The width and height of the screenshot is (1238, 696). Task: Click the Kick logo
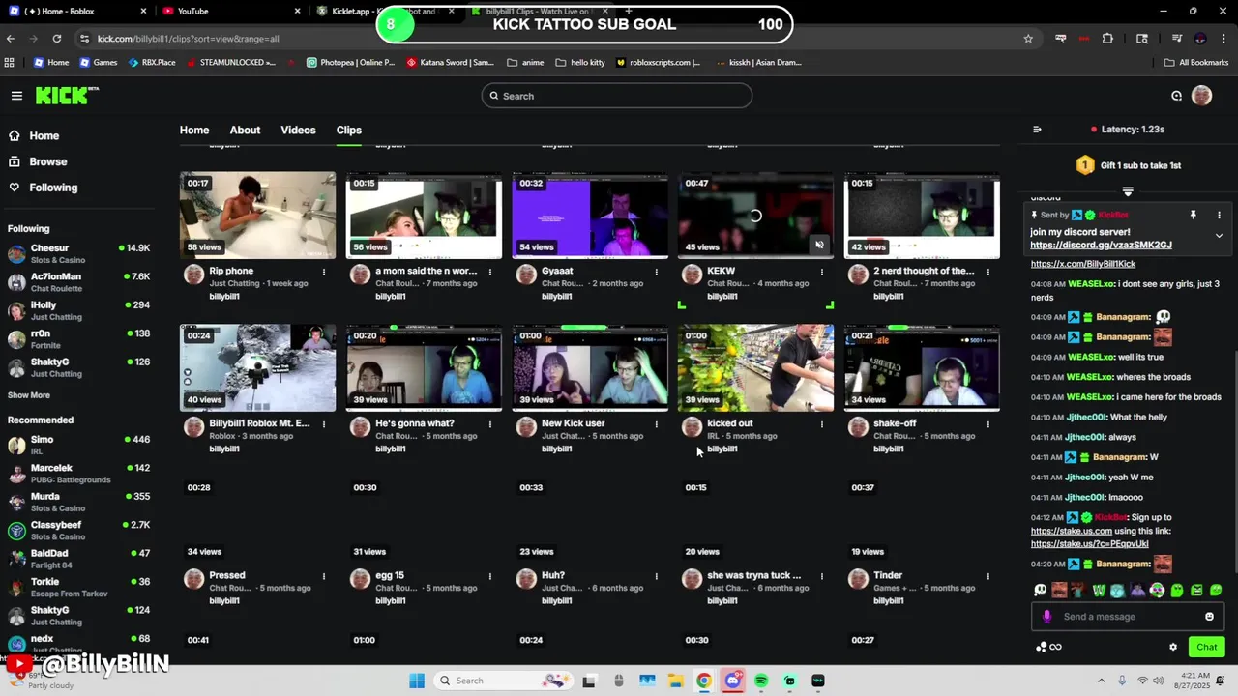tap(67, 95)
